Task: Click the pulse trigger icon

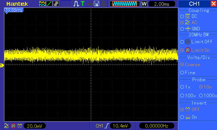Action: pyautogui.click(x=76, y=4)
